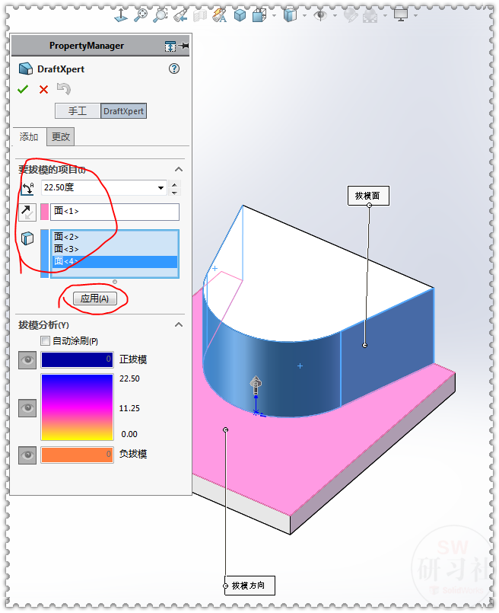Click the Section View icon
This screenshot has width=499, height=613.
(200, 15)
